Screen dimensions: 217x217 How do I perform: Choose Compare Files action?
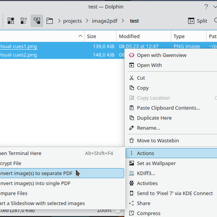tap(62, 193)
